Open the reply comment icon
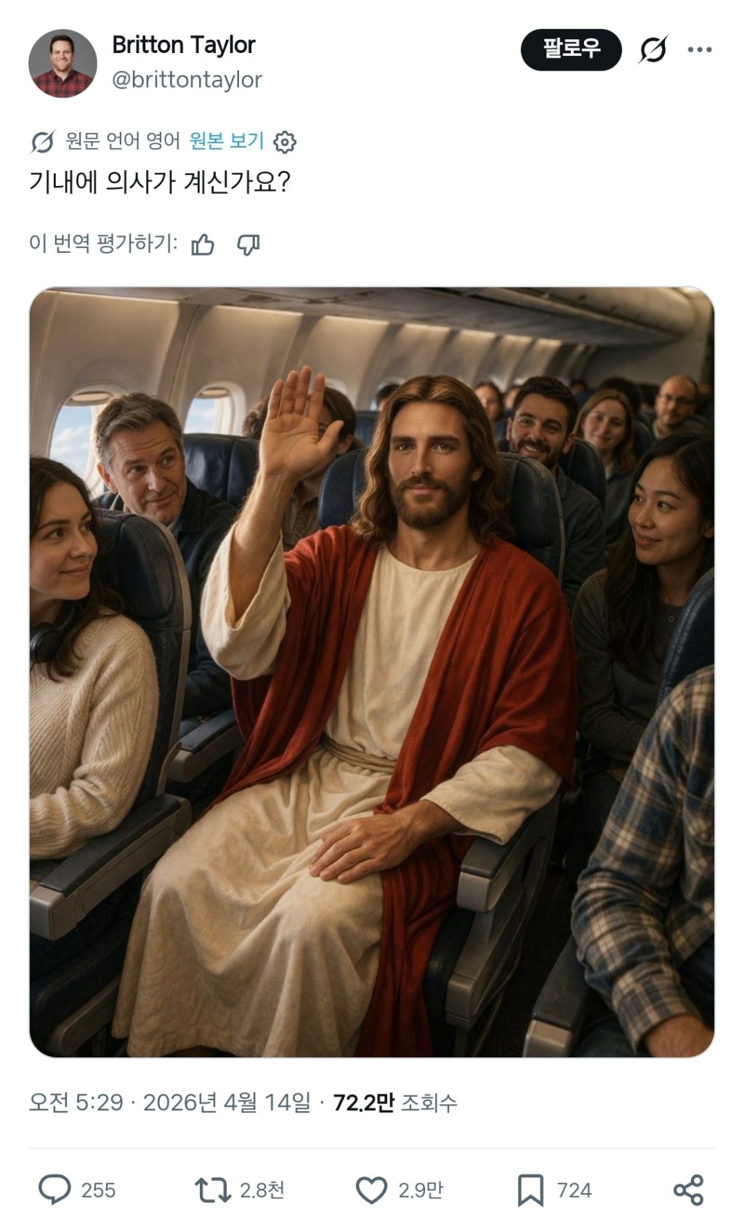Image resolution: width=744 pixels, height=1218 pixels. [x=54, y=1190]
